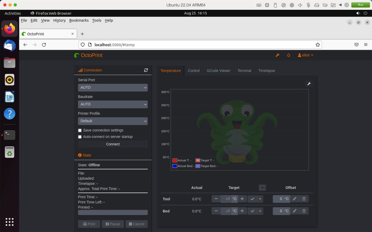This screenshot has width=372, height=232.
Task: Click the OctoPrint logo in navbar
Action: (88, 55)
